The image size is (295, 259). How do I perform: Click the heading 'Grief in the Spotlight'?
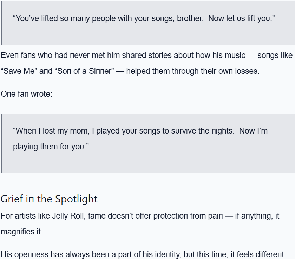tap(49, 199)
